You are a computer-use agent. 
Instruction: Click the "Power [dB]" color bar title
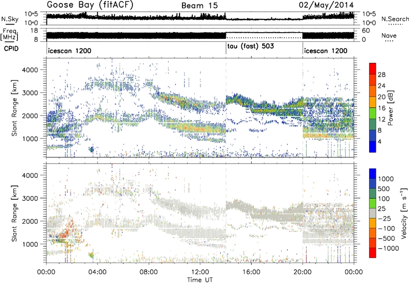(391, 108)
